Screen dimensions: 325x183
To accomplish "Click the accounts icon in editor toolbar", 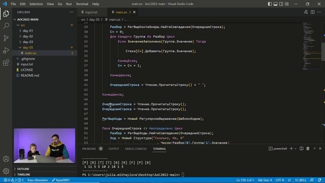I will (306, 12).
